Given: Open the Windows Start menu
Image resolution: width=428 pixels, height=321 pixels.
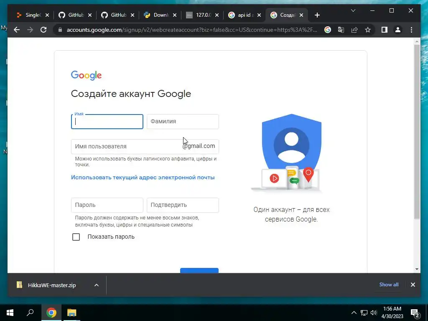Looking at the screenshot, I should (x=10, y=313).
